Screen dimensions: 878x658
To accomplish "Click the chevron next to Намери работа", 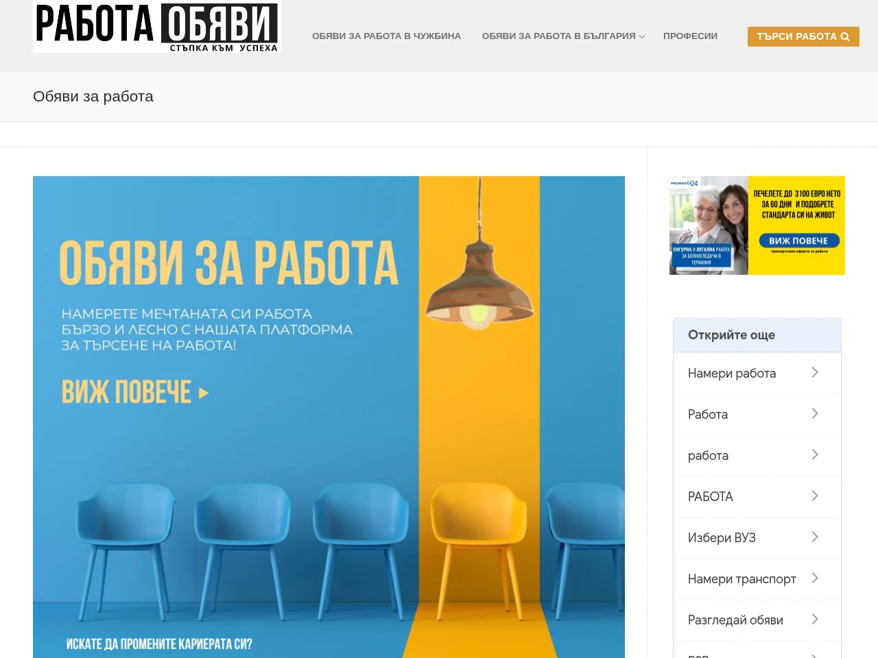I will pyautogui.click(x=815, y=372).
